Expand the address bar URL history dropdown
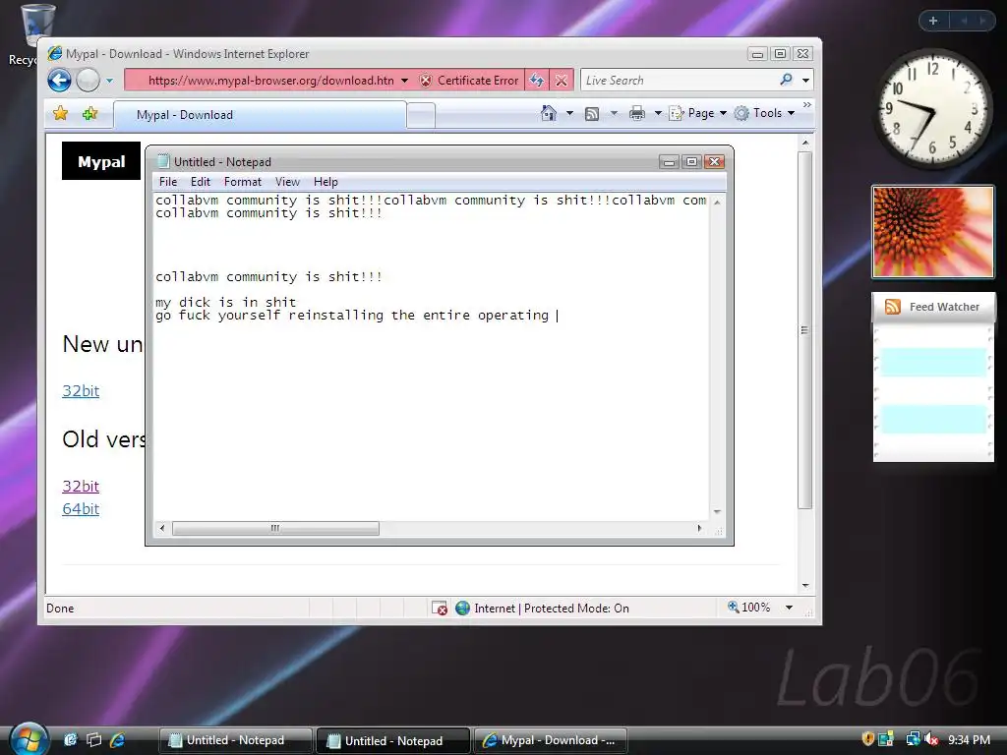The width and height of the screenshot is (1007, 755). (x=404, y=81)
